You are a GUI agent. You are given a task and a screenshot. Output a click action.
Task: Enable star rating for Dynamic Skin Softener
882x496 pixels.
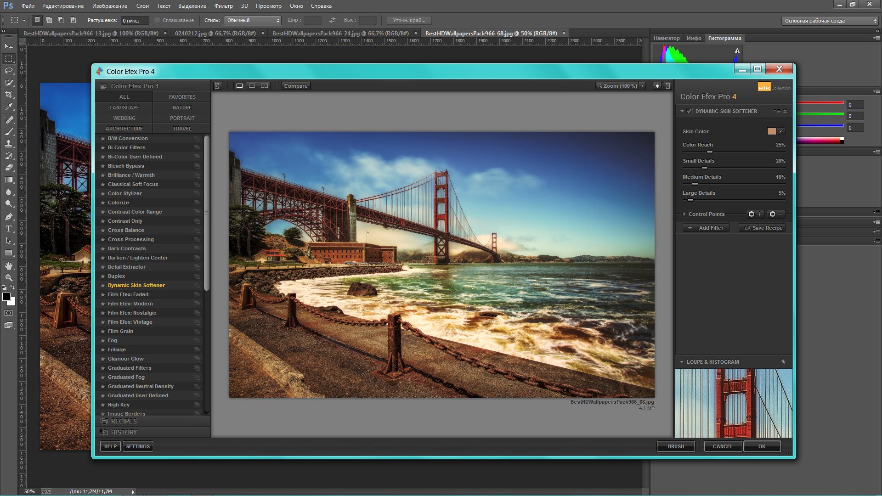coord(103,285)
